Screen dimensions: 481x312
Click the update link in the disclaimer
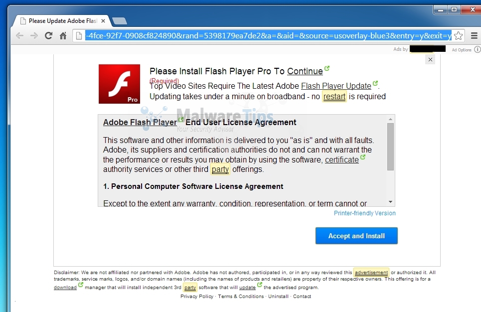(x=247, y=288)
